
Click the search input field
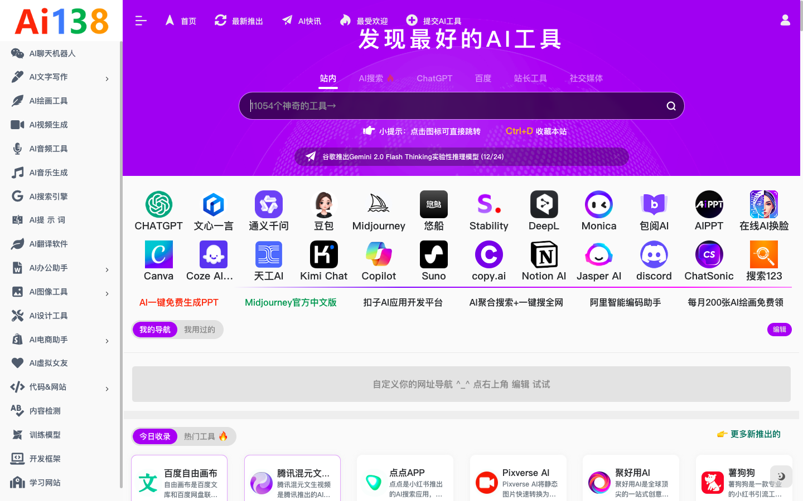point(462,106)
